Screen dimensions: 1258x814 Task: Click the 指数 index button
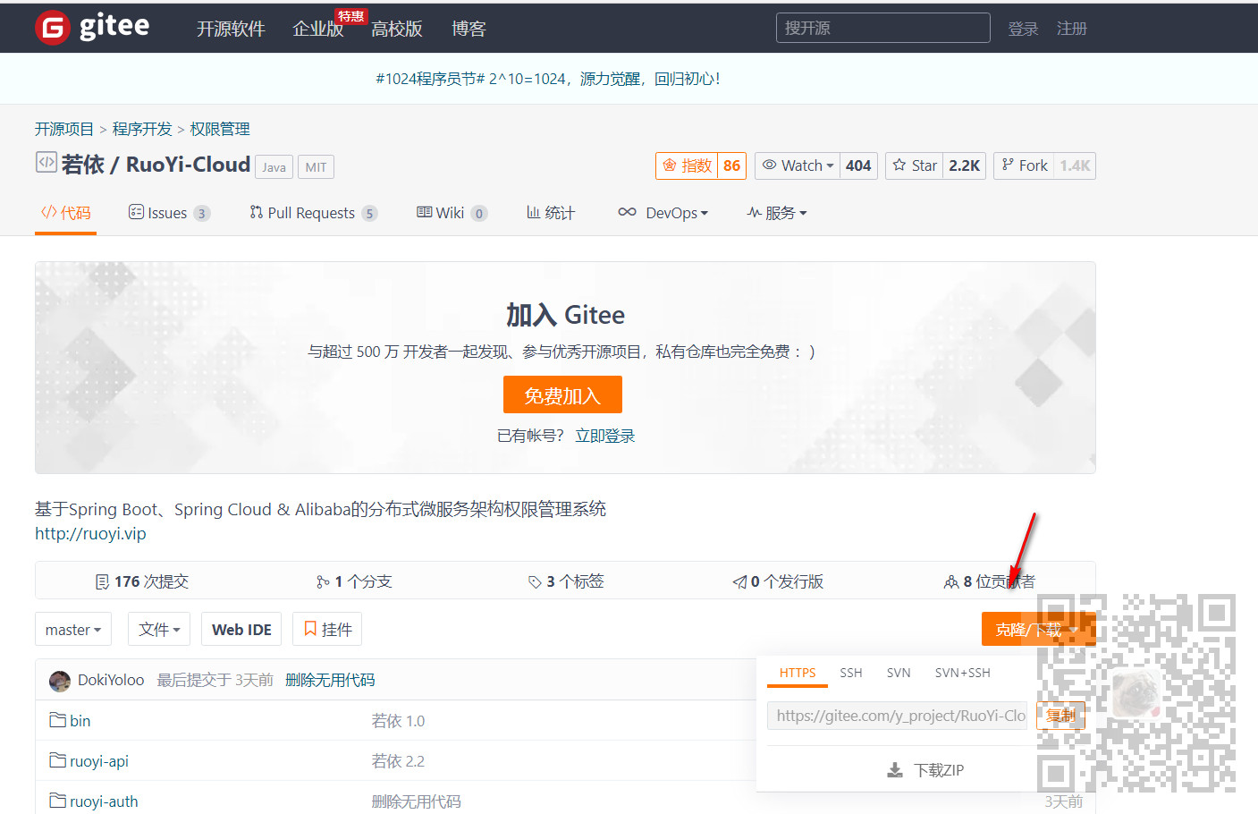coord(687,165)
